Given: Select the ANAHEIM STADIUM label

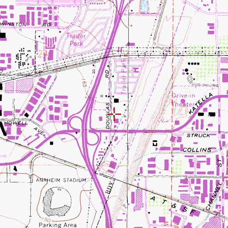Looking at the screenshot, I should tap(61, 180).
